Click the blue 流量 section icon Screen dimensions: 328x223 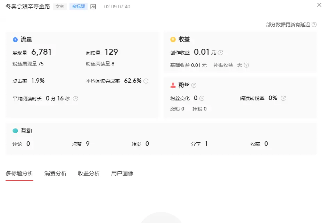point(15,39)
